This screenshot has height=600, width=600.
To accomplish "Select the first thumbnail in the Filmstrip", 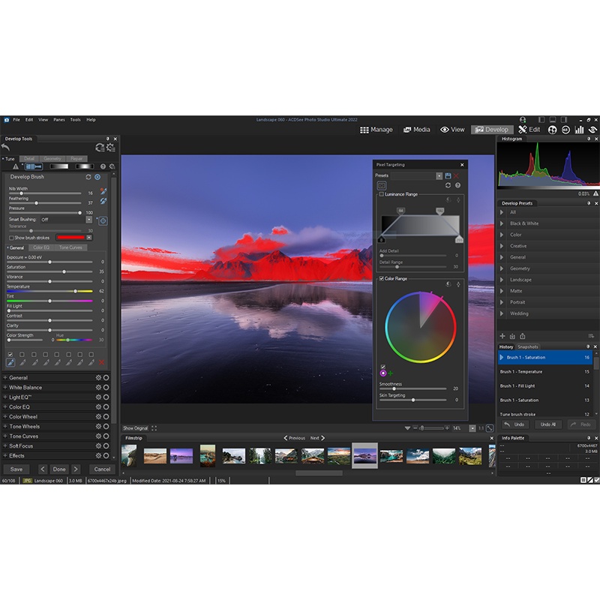I will click(x=129, y=455).
